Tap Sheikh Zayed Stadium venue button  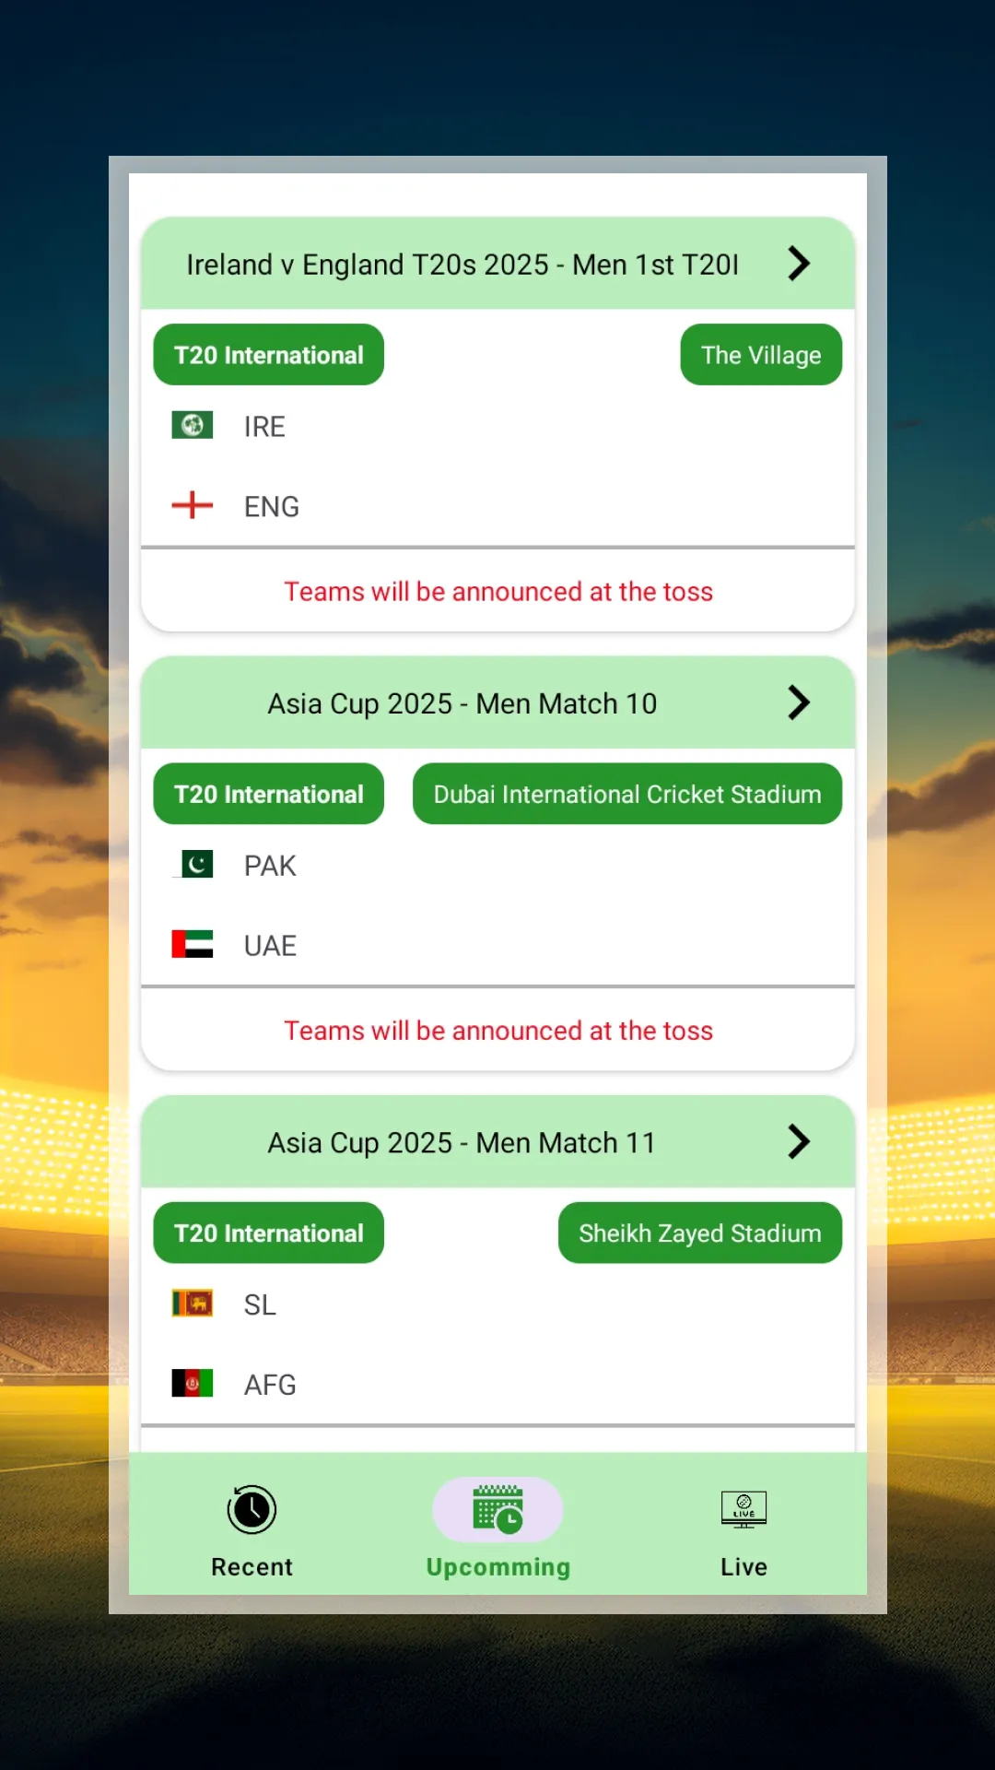[x=699, y=1233]
